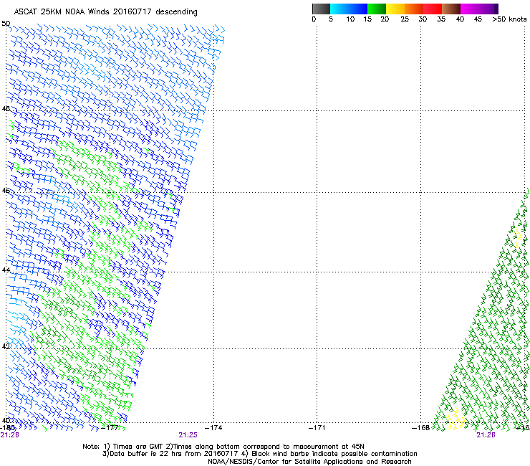Click the purple 21:25 time label
The image size is (530, 466).
188,435
